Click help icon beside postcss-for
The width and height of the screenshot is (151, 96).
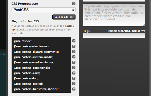coord(74,78)
